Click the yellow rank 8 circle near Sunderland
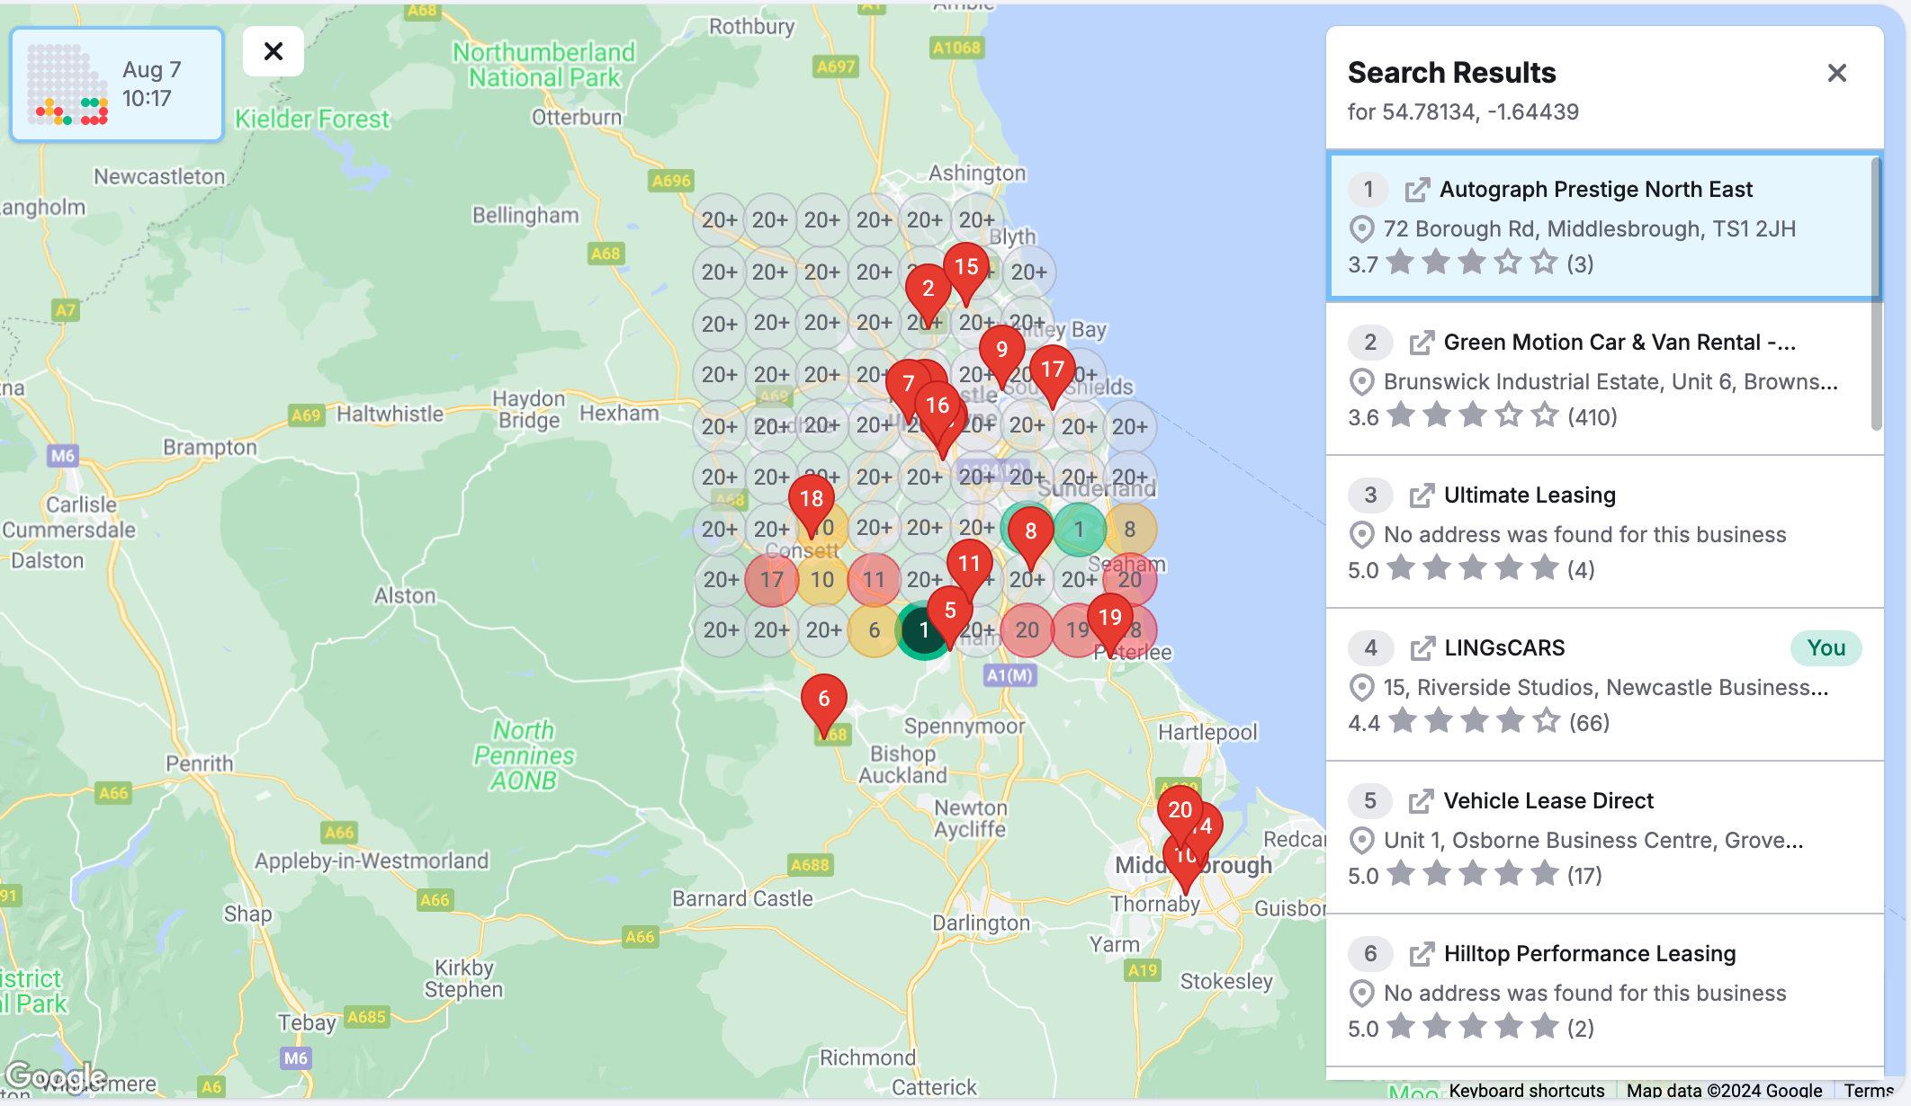This screenshot has height=1106, width=1911. 1130,530
